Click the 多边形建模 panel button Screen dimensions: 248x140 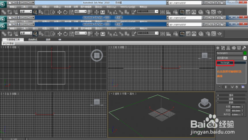[x=8, y=43]
